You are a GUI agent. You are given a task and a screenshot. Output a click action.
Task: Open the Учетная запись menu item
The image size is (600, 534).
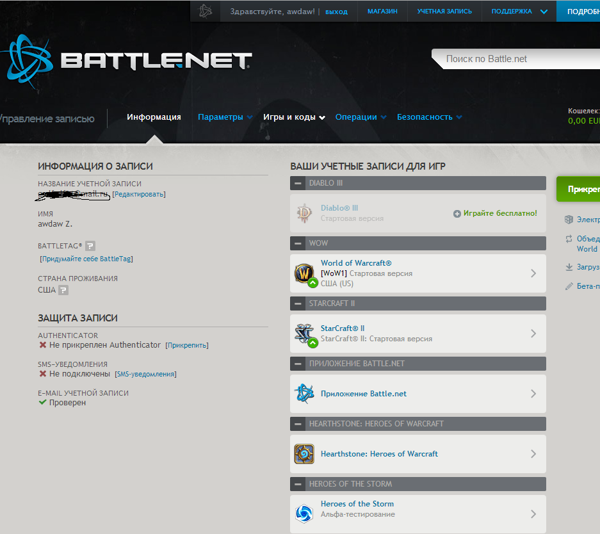444,11
